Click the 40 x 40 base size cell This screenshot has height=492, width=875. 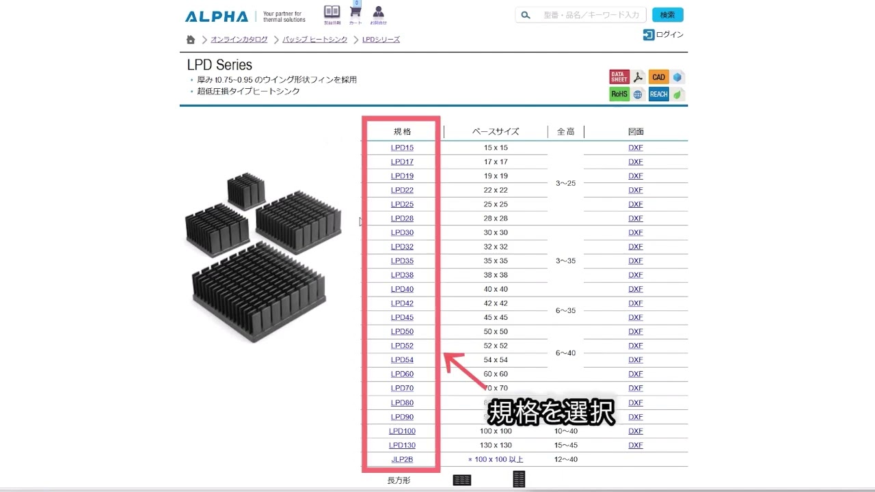click(x=496, y=289)
